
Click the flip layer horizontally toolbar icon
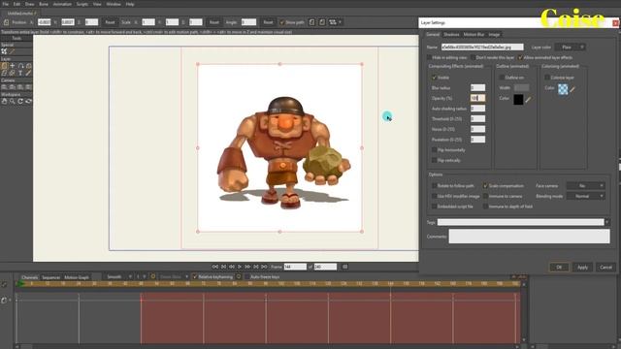click(311, 22)
